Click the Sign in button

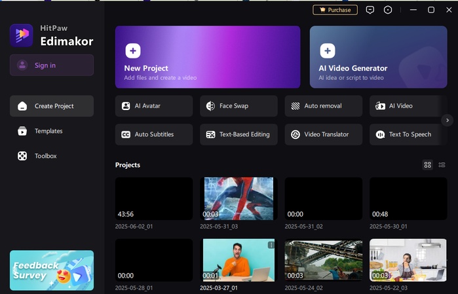52,65
